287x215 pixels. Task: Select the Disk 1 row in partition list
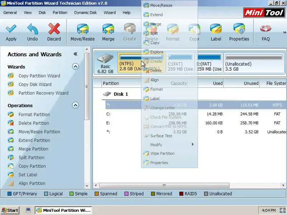tap(121, 94)
